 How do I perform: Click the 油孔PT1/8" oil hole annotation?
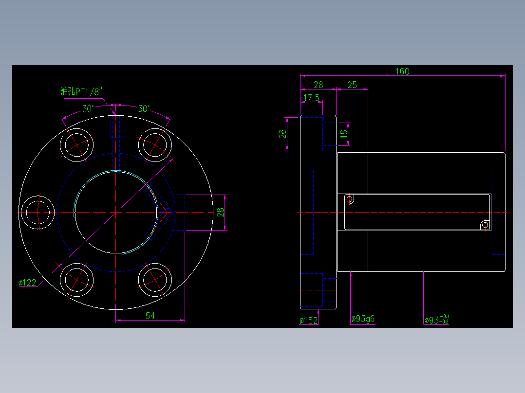click(81, 91)
